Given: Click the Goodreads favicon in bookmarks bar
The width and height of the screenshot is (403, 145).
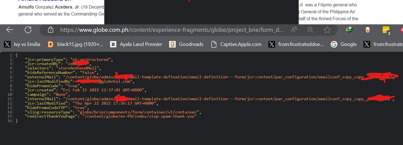Looking at the screenshot, I should (173, 44).
